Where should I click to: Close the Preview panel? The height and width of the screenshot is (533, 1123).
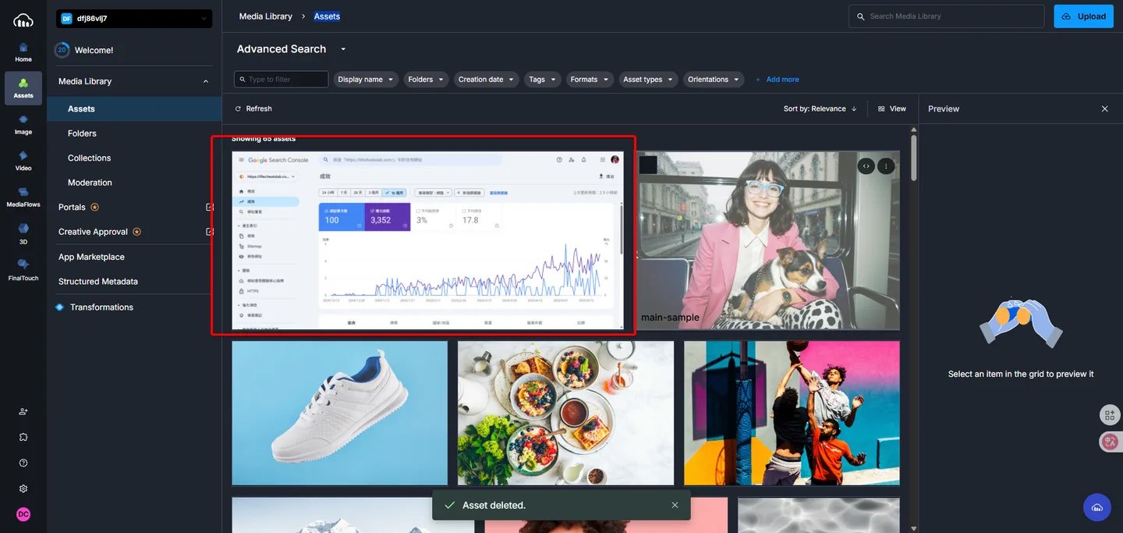click(x=1104, y=108)
